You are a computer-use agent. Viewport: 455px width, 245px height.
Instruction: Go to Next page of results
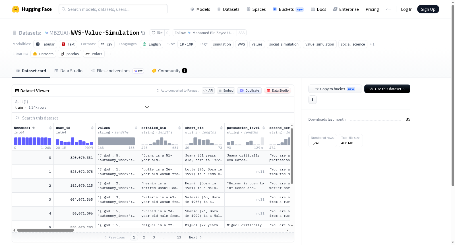[195, 237]
